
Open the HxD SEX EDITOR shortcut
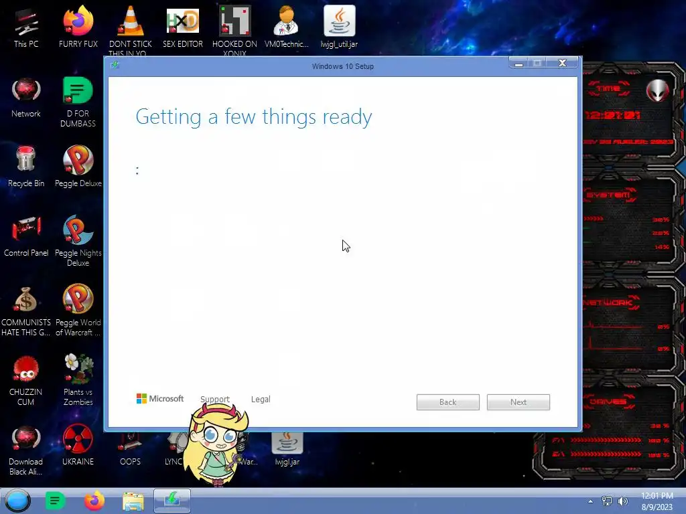pyautogui.click(x=182, y=27)
